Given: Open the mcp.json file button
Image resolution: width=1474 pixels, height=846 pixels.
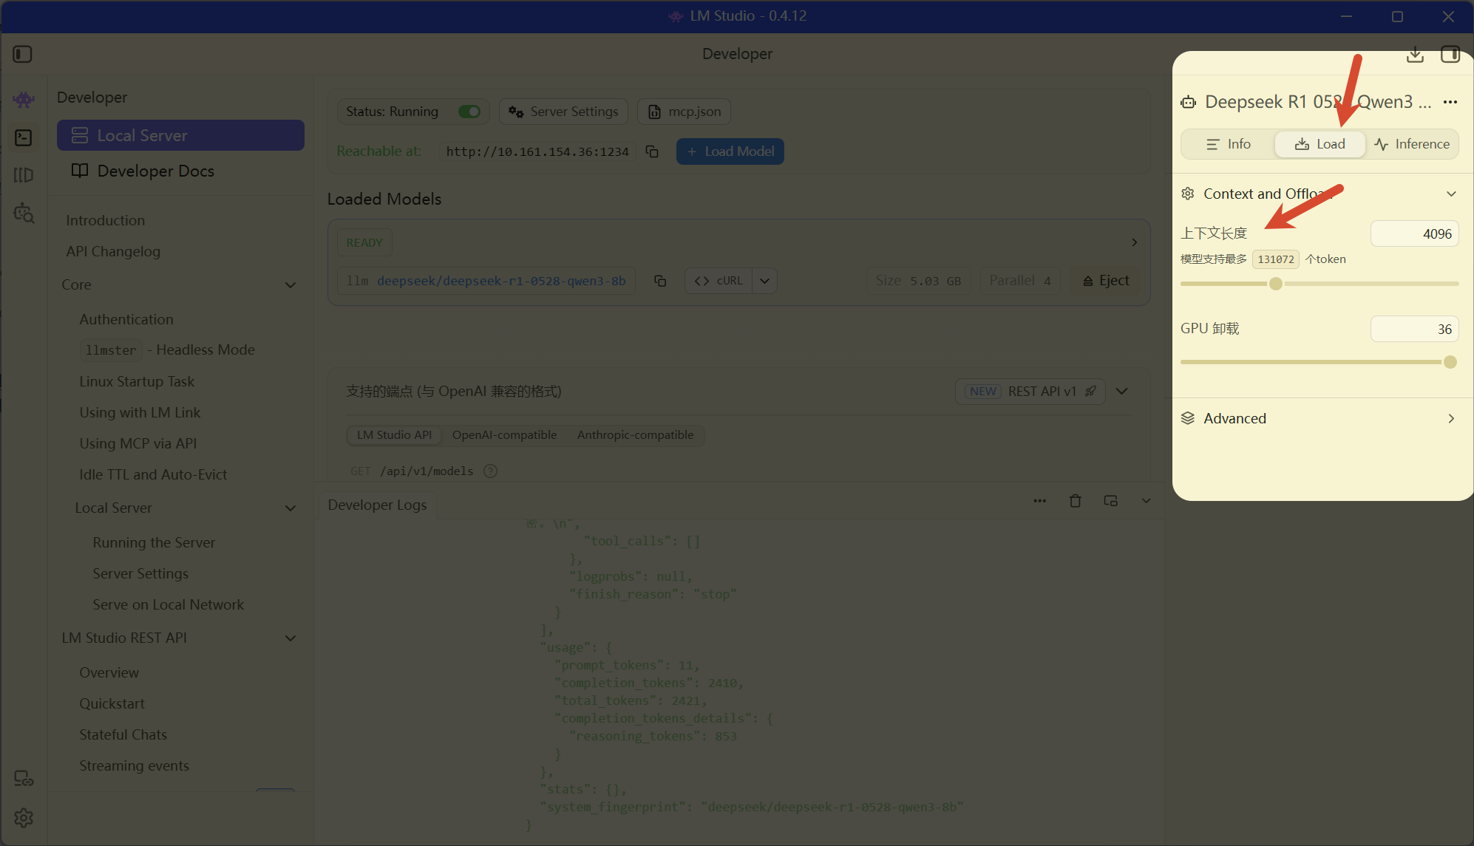Looking at the screenshot, I should [x=684, y=112].
